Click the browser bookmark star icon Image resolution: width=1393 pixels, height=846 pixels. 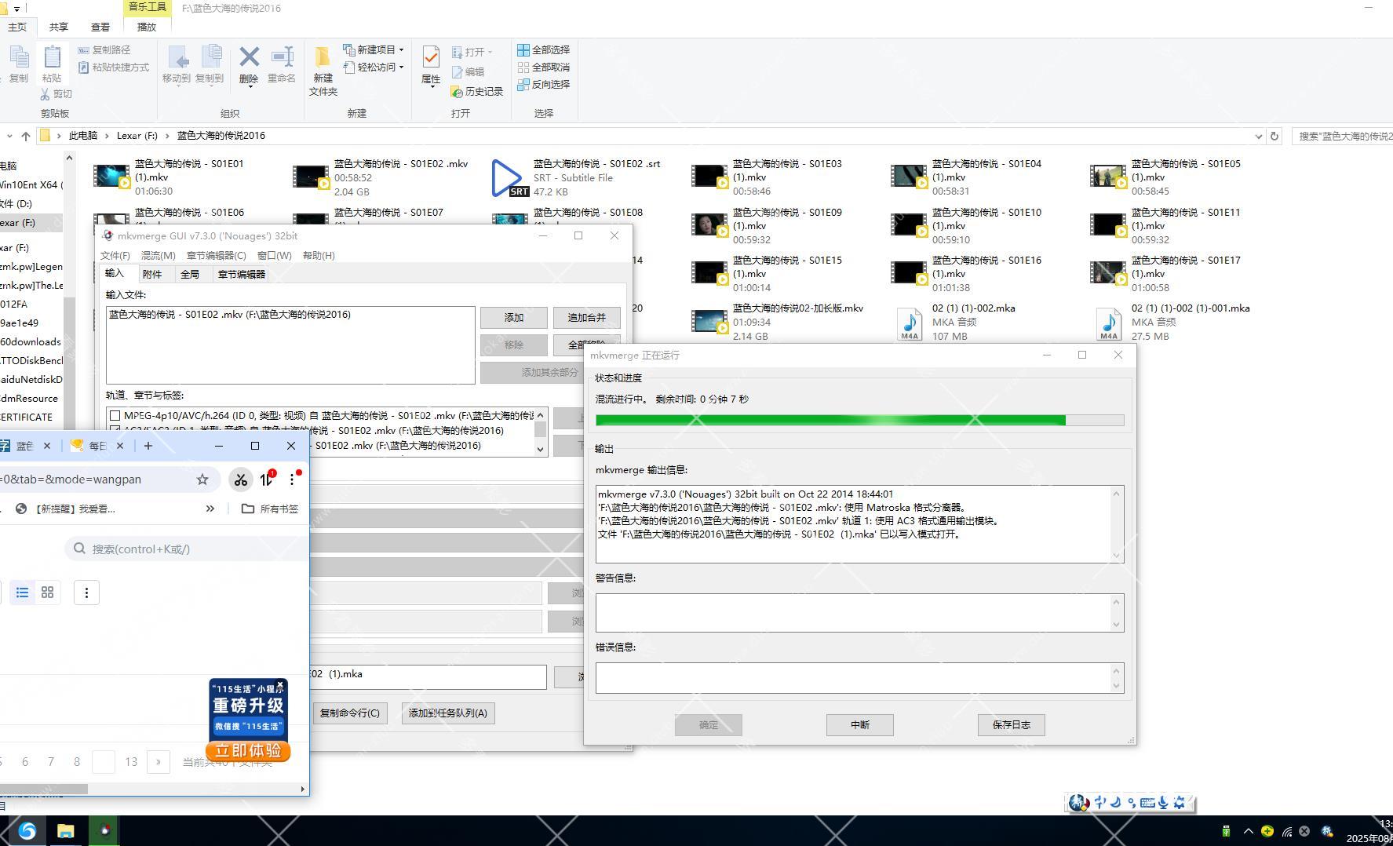(x=202, y=480)
